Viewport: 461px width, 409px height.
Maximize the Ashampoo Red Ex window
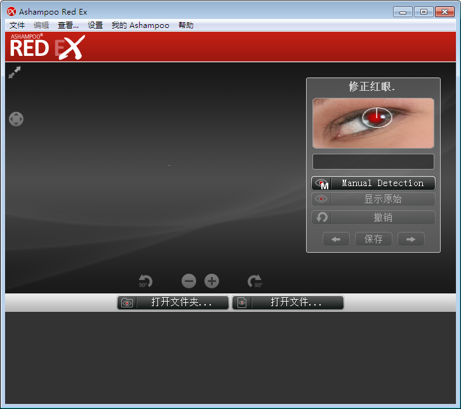click(424, 12)
